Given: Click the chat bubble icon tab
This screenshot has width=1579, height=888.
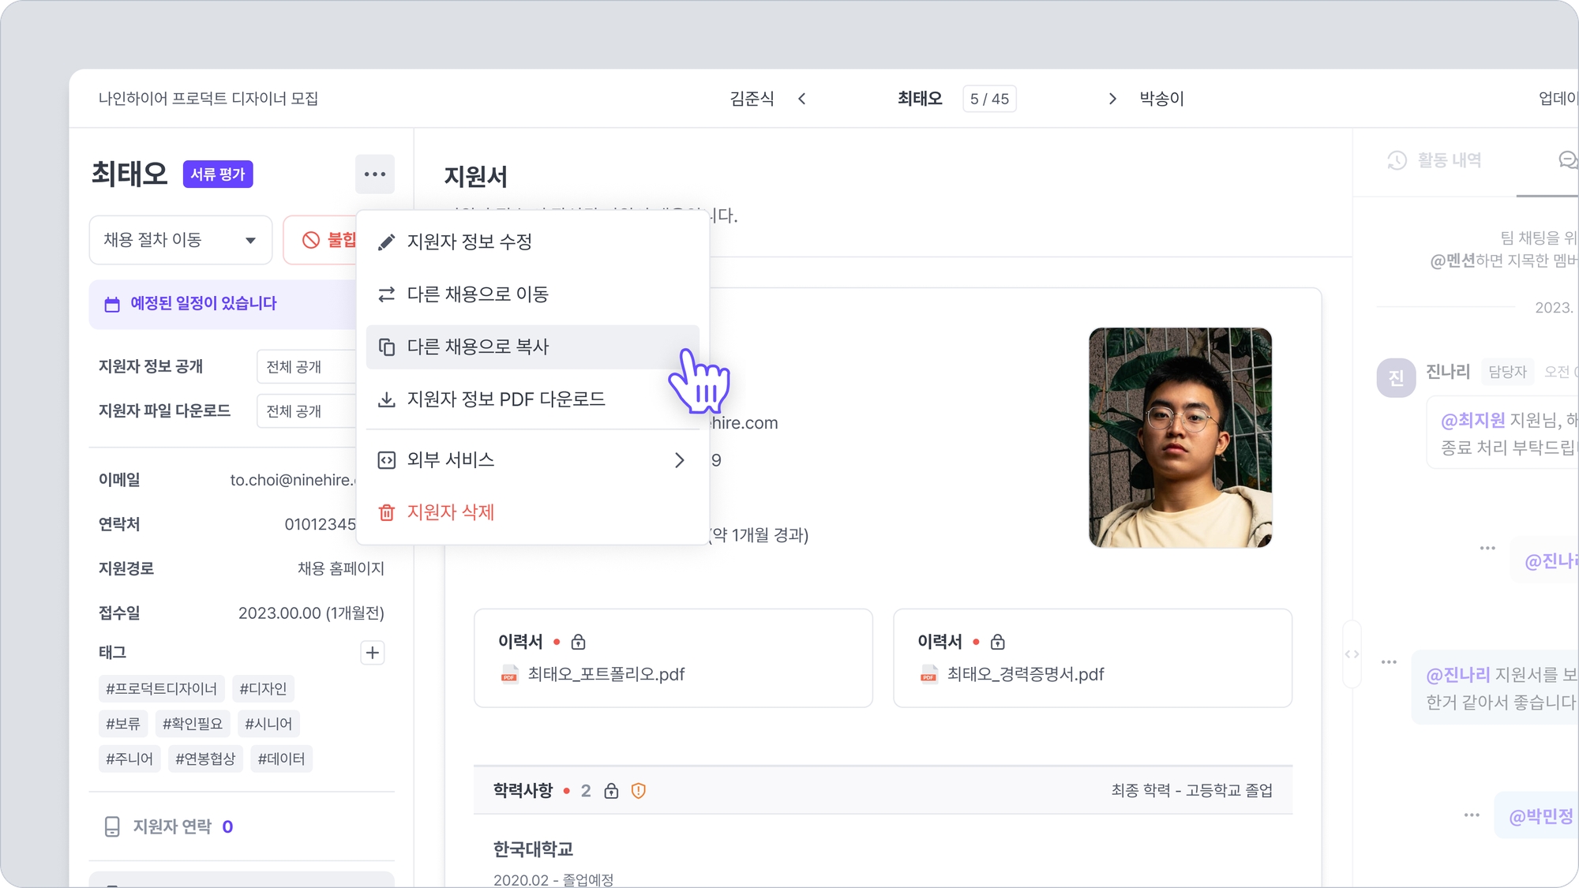Looking at the screenshot, I should (x=1568, y=160).
